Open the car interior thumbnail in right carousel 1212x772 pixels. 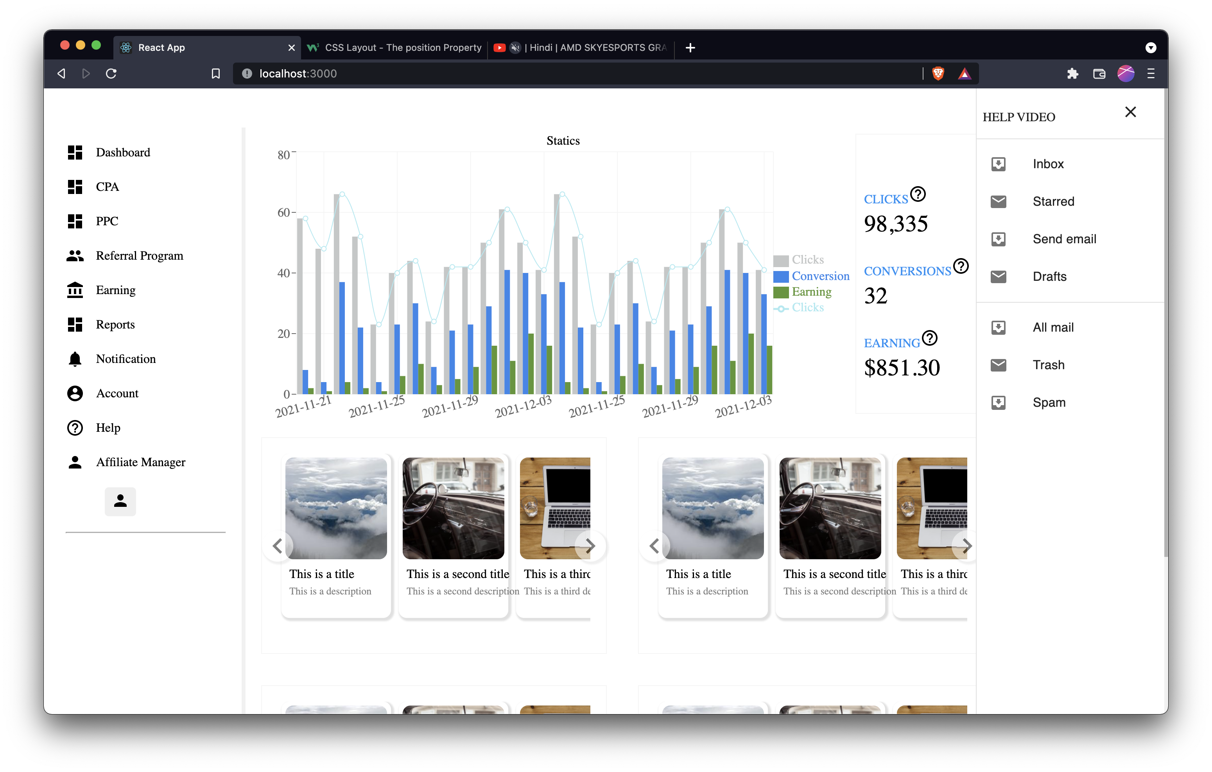[830, 508]
